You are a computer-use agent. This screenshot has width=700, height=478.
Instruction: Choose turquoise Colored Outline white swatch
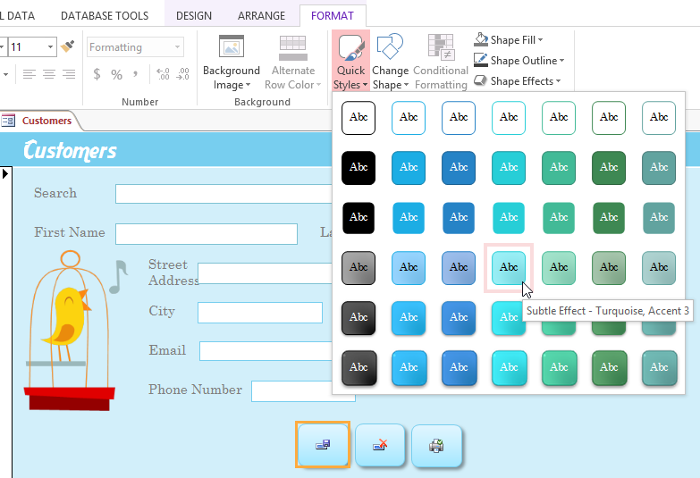tap(509, 117)
